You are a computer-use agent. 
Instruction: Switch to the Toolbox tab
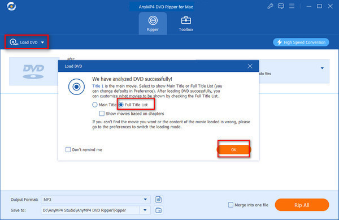click(x=186, y=23)
